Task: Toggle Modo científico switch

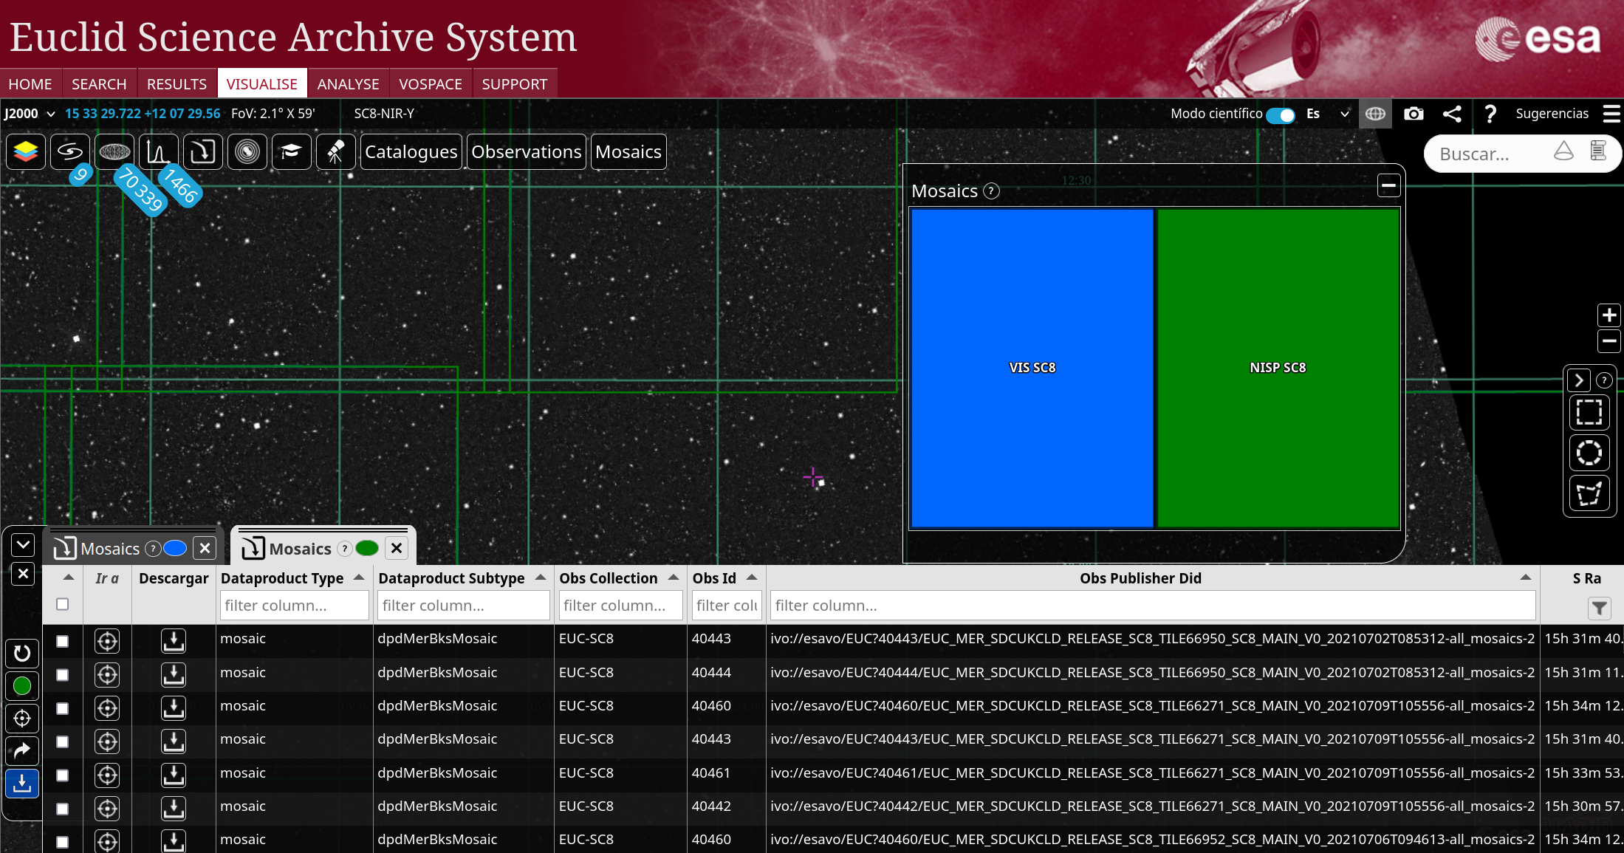Action: tap(1281, 115)
